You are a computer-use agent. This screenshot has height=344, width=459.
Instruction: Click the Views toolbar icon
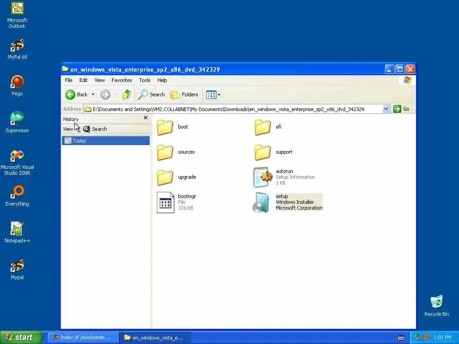click(211, 95)
